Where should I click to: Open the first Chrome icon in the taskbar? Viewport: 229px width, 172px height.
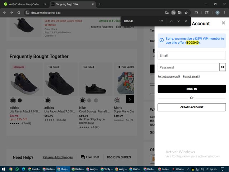pos(11,169)
